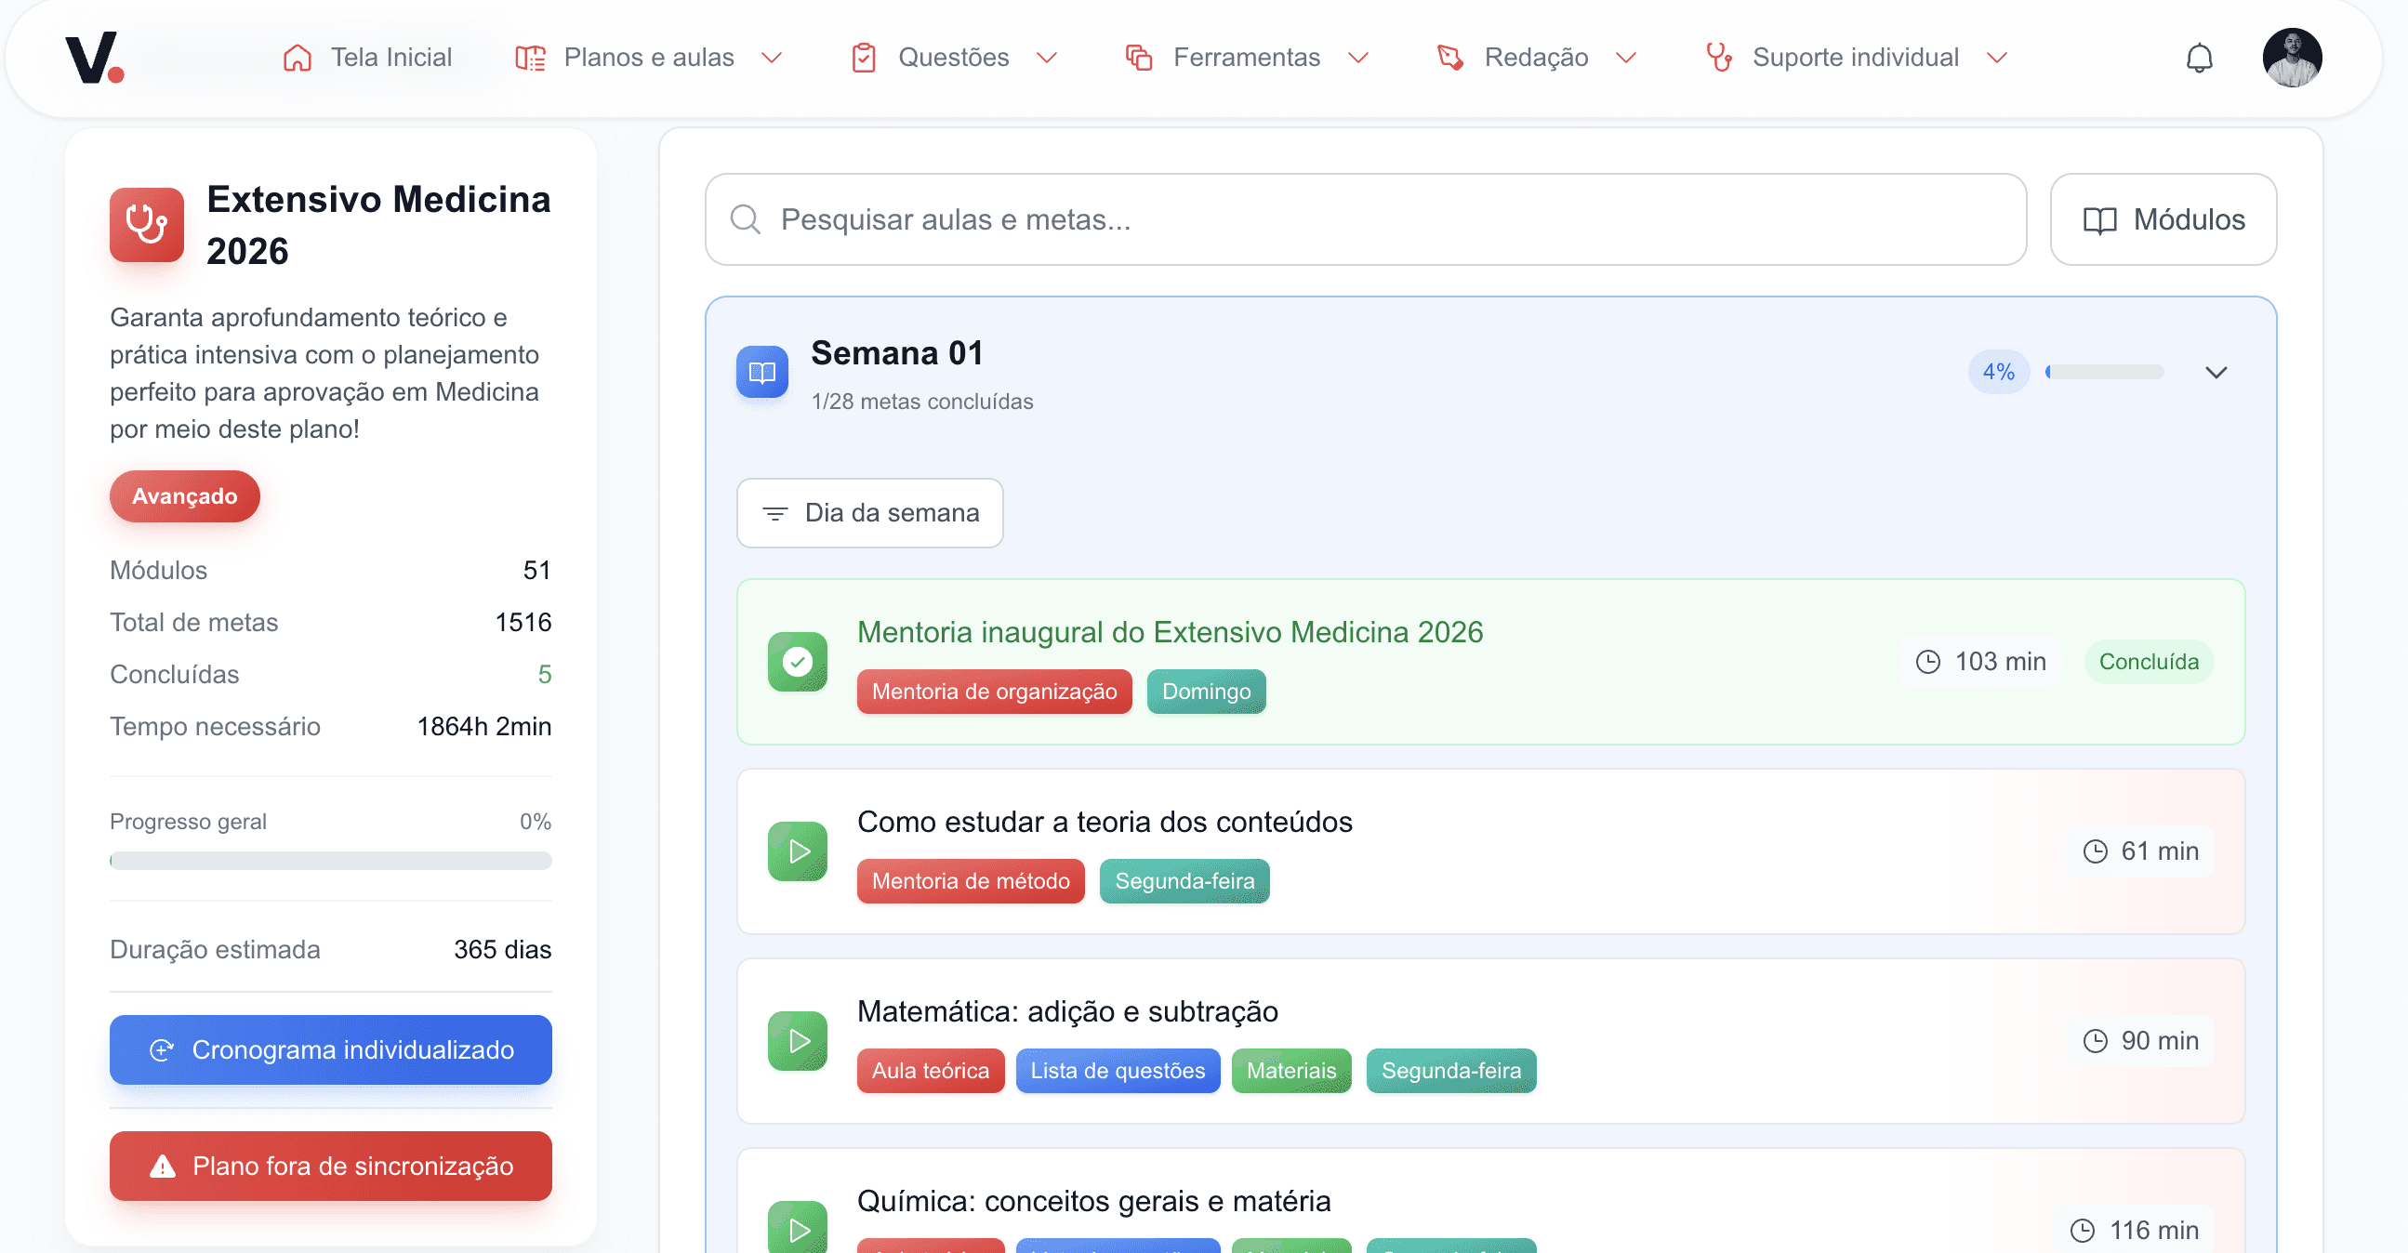The width and height of the screenshot is (2408, 1253).
Task: Click the stethoscope plan icon
Action: coord(147,224)
